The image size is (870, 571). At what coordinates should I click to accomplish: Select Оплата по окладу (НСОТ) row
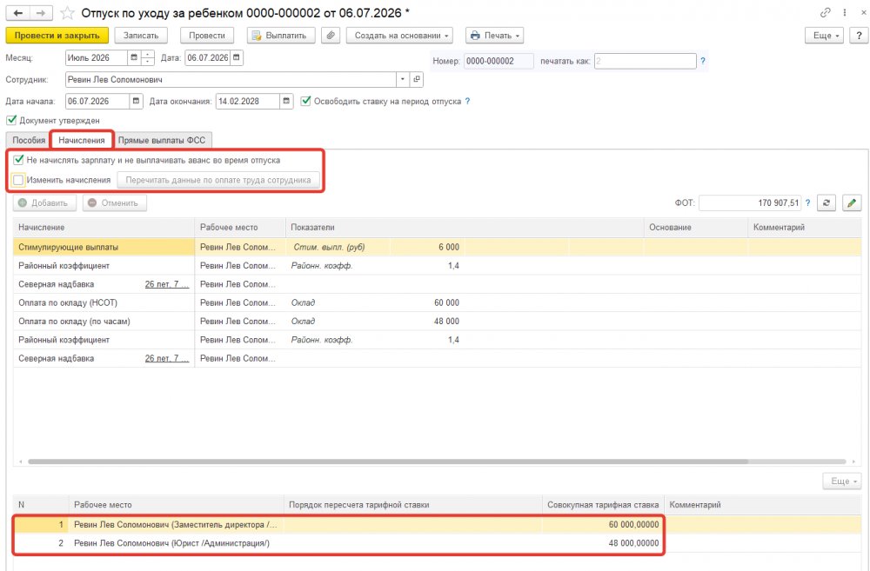pos(438,302)
